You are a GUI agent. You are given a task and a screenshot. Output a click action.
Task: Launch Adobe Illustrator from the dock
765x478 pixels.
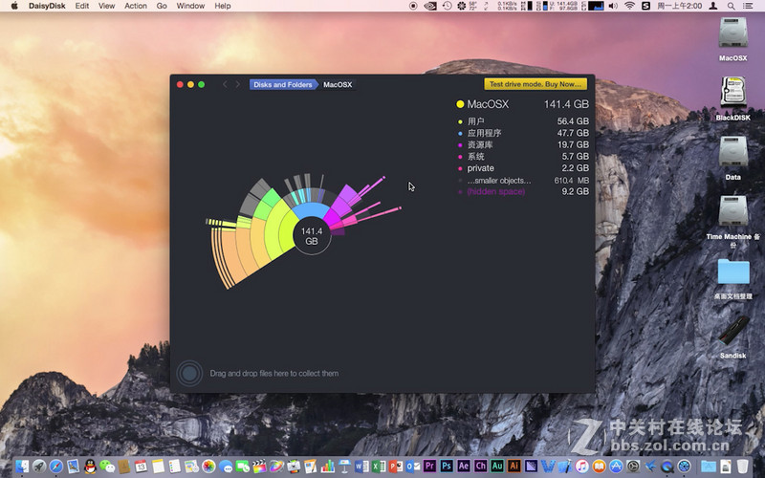pyautogui.click(x=514, y=466)
